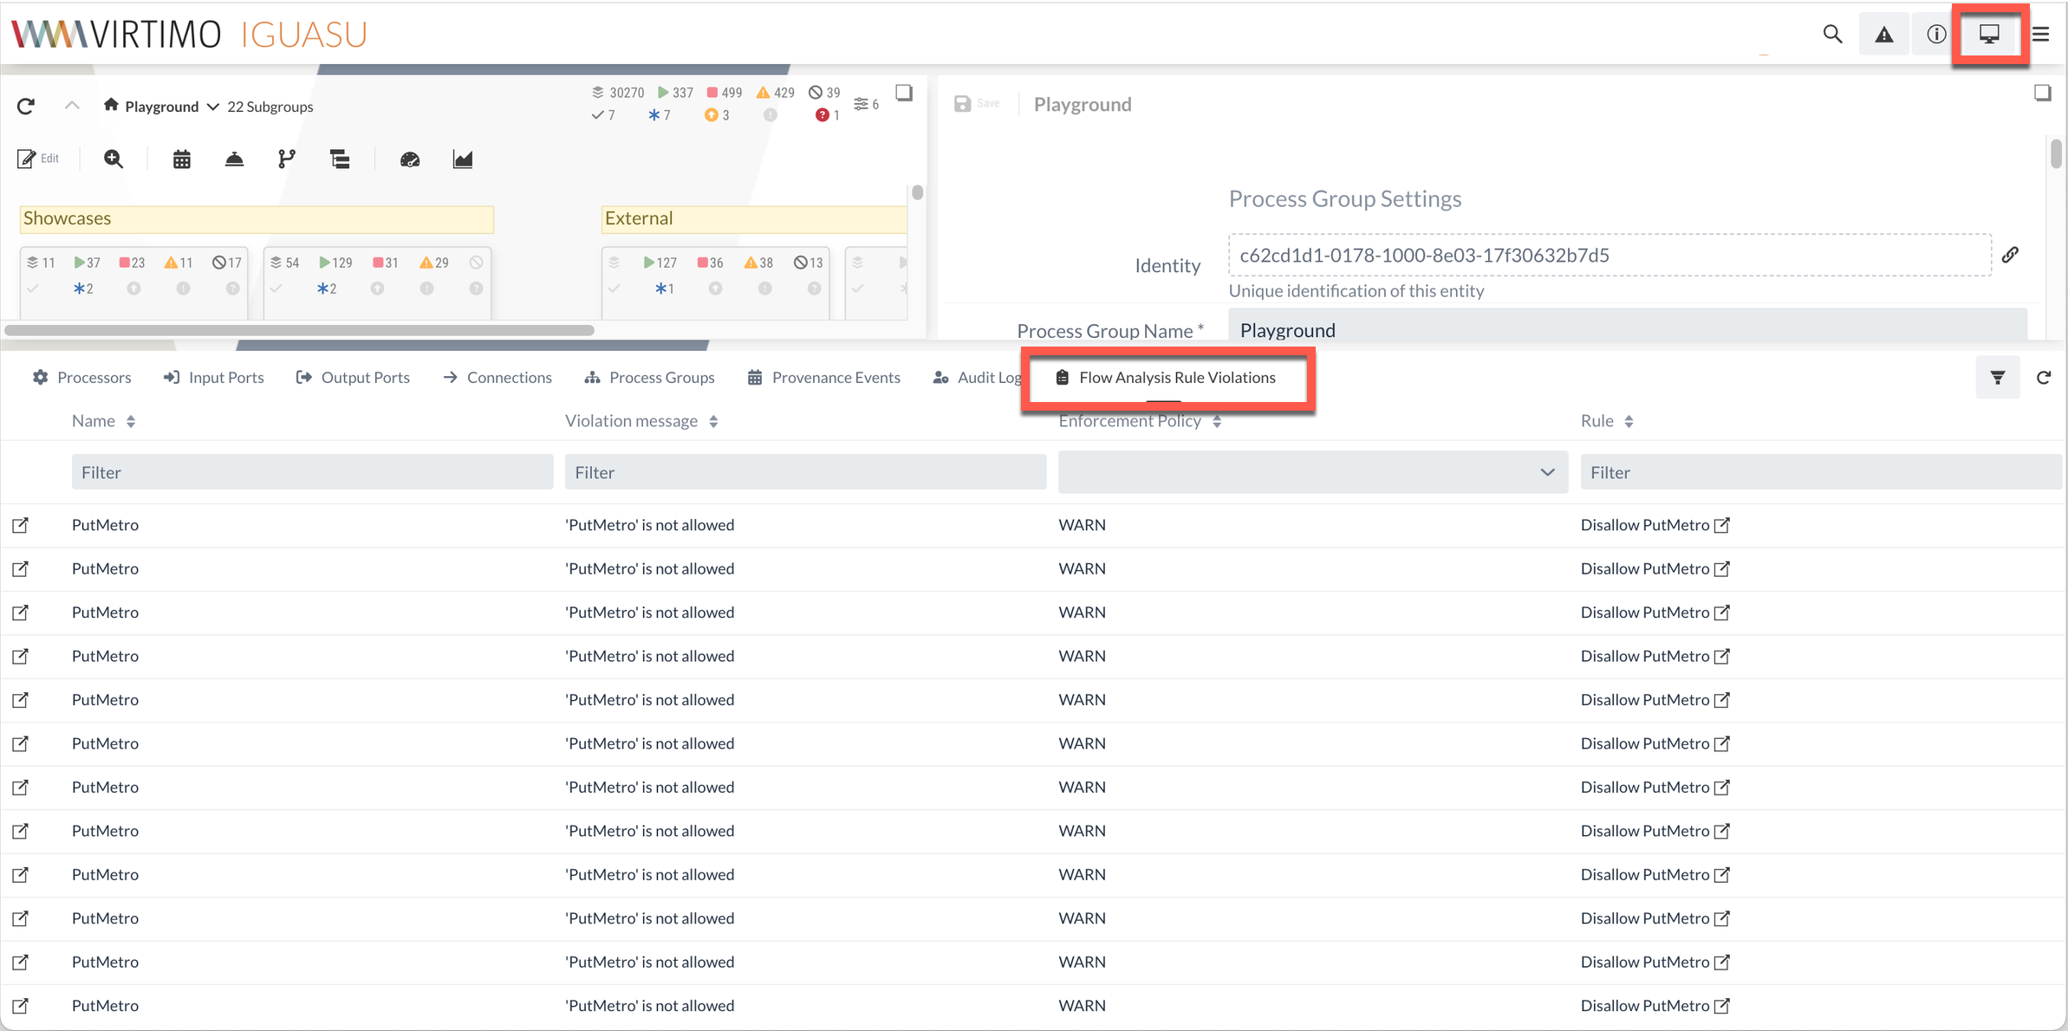Select process group card with 129 running
The image size is (2068, 1031).
pyautogui.click(x=377, y=282)
